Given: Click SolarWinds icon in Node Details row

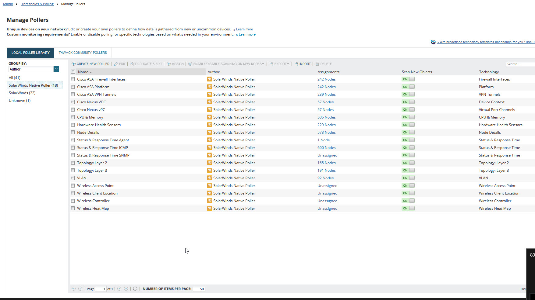Looking at the screenshot, I should (x=210, y=132).
